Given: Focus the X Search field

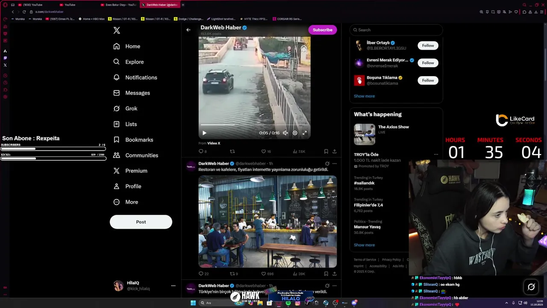Looking at the screenshot, I should point(396,30).
